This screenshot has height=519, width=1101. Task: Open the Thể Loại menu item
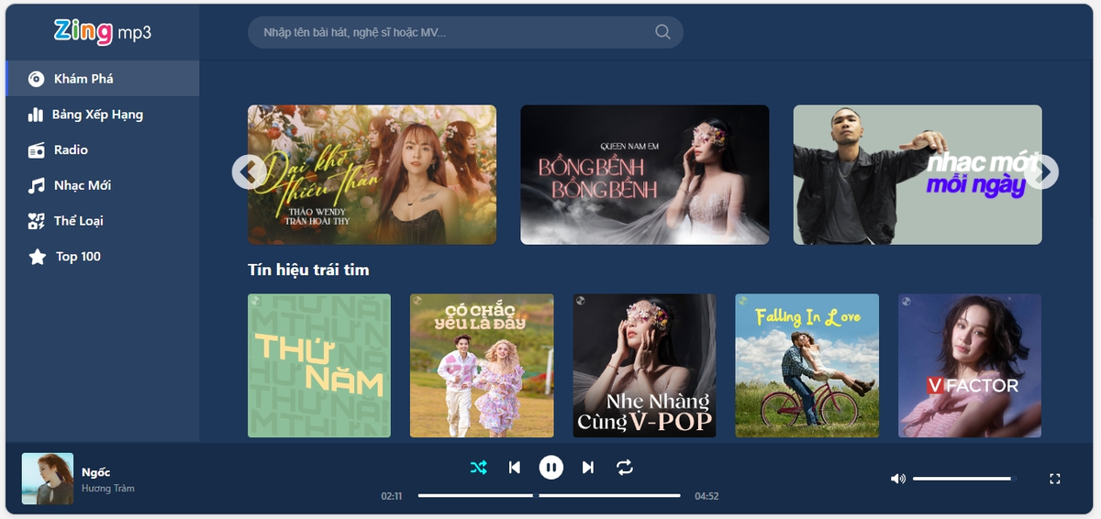click(x=102, y=221)
